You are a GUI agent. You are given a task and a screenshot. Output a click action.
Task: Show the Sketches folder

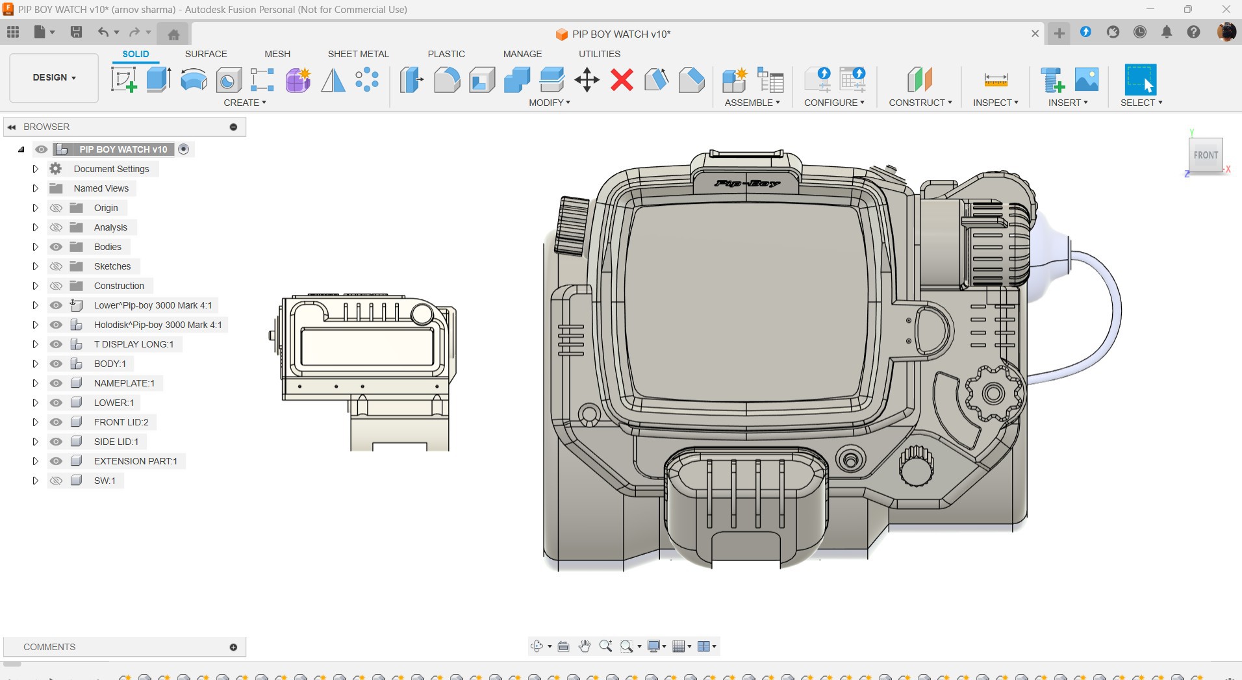[x=57, y=266]
